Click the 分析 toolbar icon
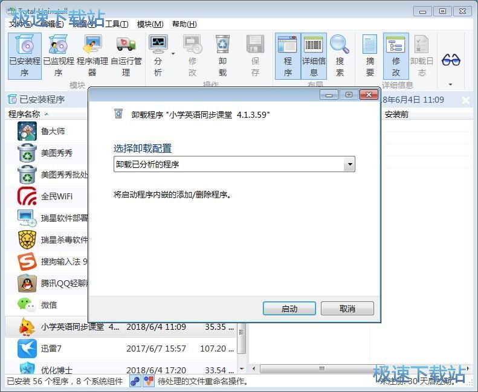Screen dimensions: 478x392 click(158, 56)
